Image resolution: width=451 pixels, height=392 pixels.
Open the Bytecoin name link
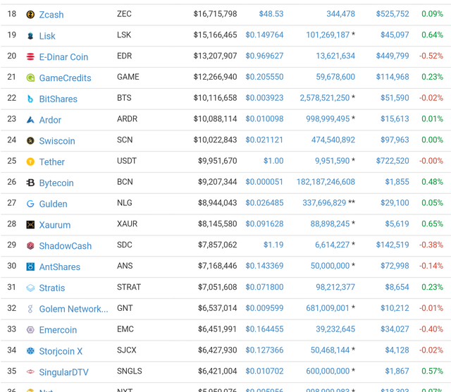click(x=56, y=183)
